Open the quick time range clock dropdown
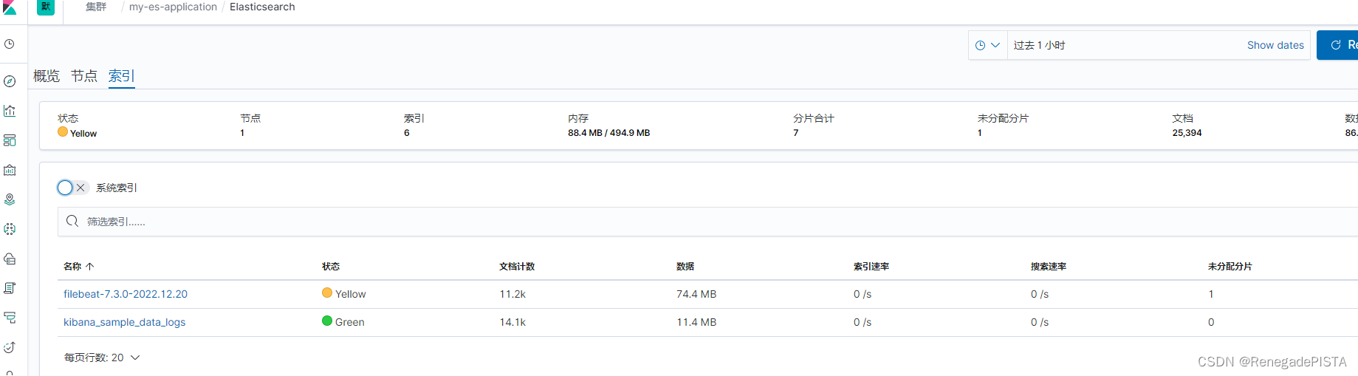Screen dimensions: 1358x376 987,45
